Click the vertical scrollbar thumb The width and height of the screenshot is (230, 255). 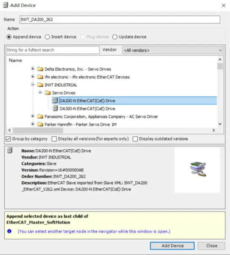pyautogui.click(x=220, y=66)
